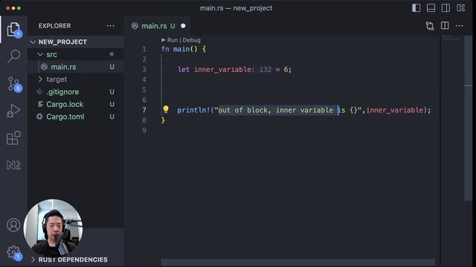
Task: Open the Explorer view in activity bar
Action: [13, 30]
